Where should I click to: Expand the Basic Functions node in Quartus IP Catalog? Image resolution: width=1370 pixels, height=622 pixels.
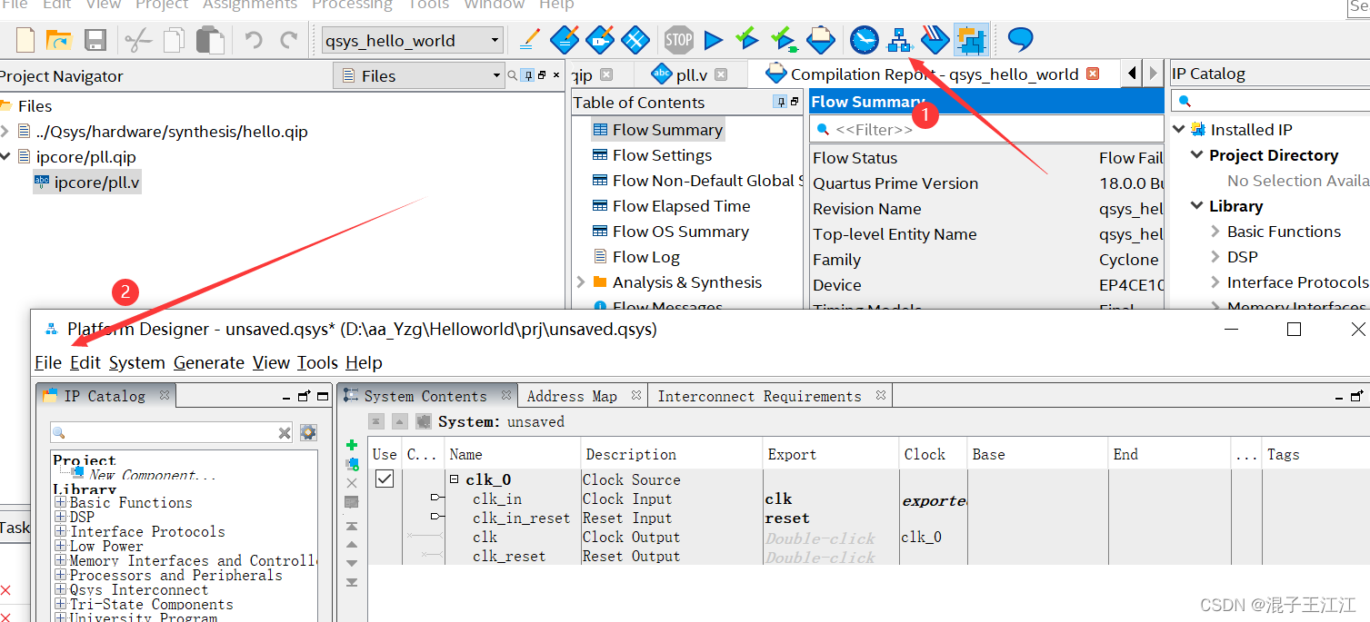[x=1215, y=232]
